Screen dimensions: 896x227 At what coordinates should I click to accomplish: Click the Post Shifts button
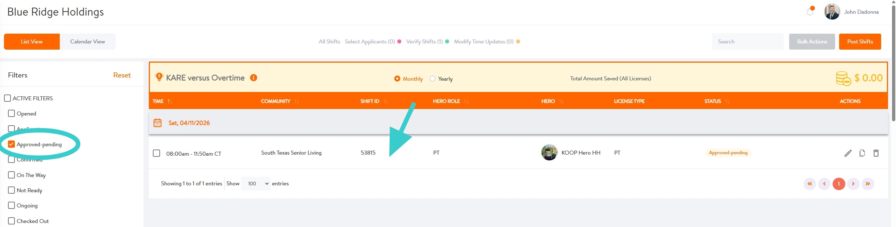click(860, 42)
